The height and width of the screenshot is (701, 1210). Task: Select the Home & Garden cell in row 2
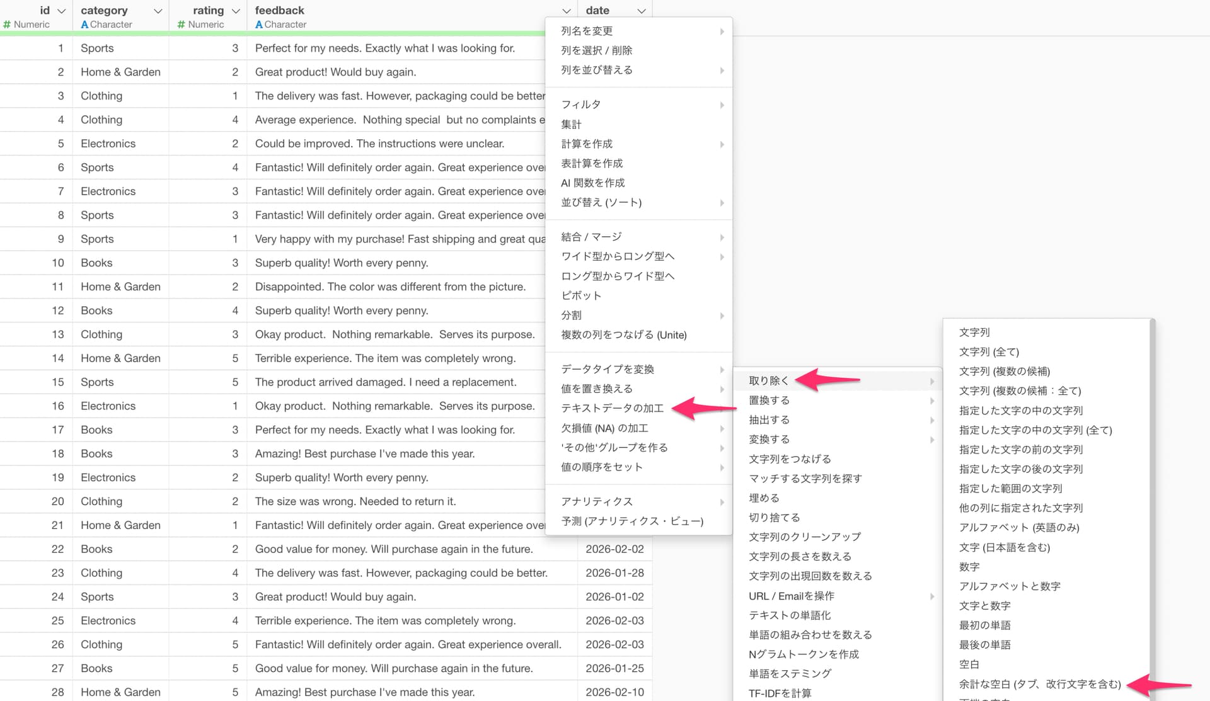click(120, 72)
